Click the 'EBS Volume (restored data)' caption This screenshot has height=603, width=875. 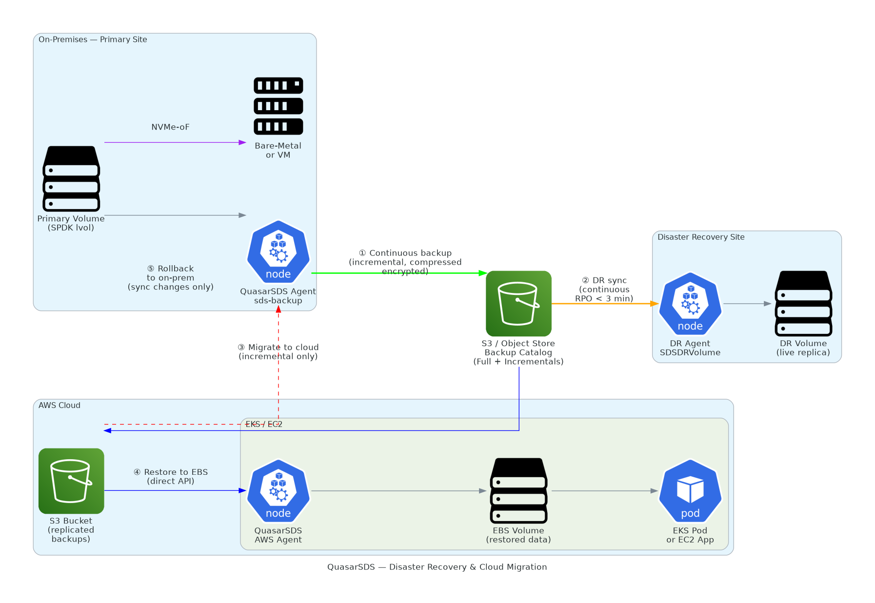point(518,535)
